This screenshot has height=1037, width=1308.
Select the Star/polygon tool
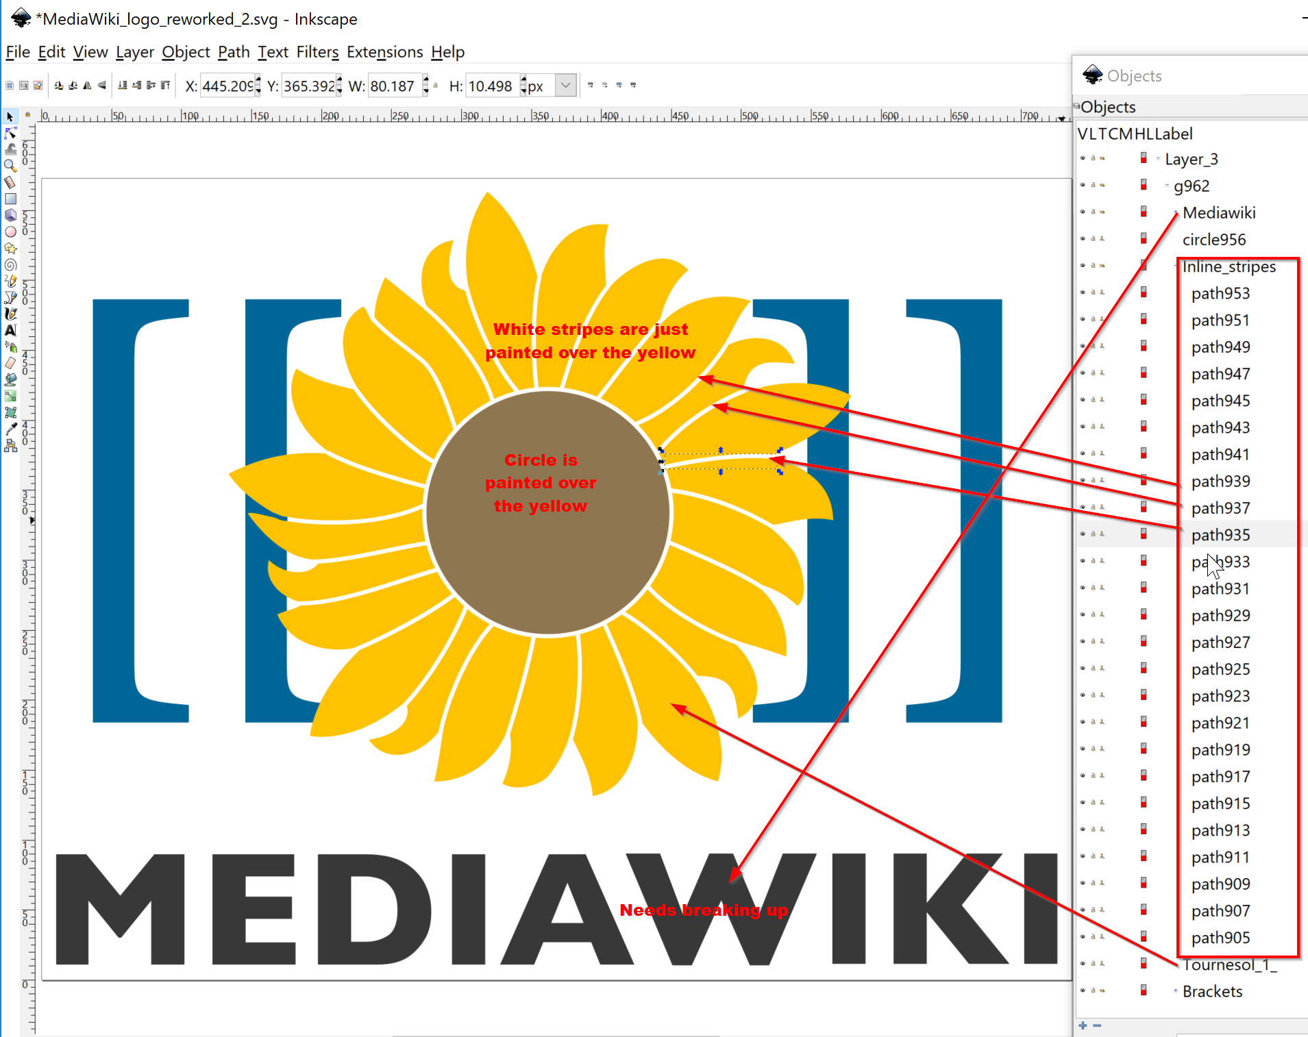10,248
